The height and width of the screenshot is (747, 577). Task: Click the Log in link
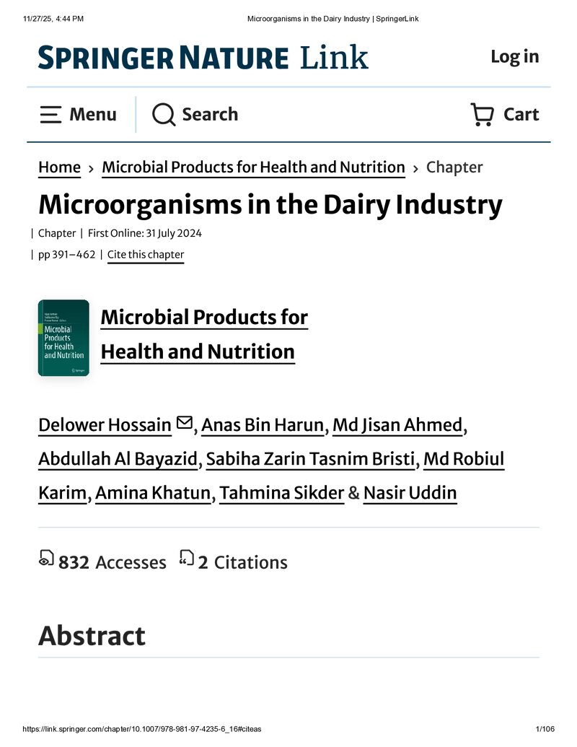pyautogui.click(x=515, y=57)
